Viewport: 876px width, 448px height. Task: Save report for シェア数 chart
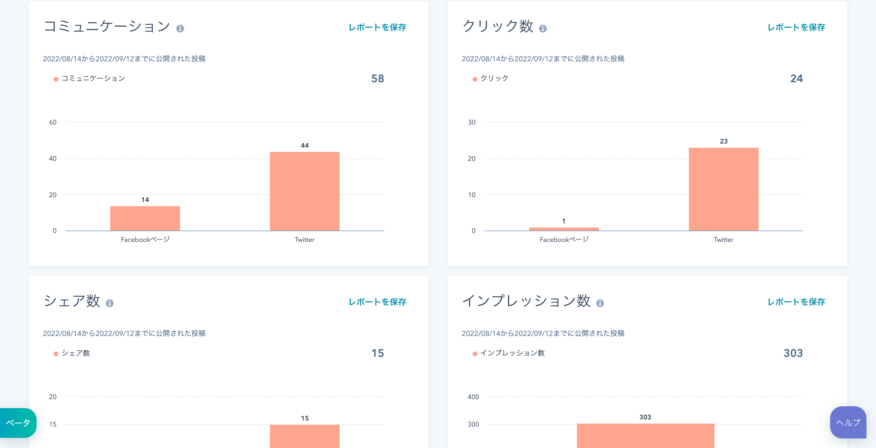point(378,302)
